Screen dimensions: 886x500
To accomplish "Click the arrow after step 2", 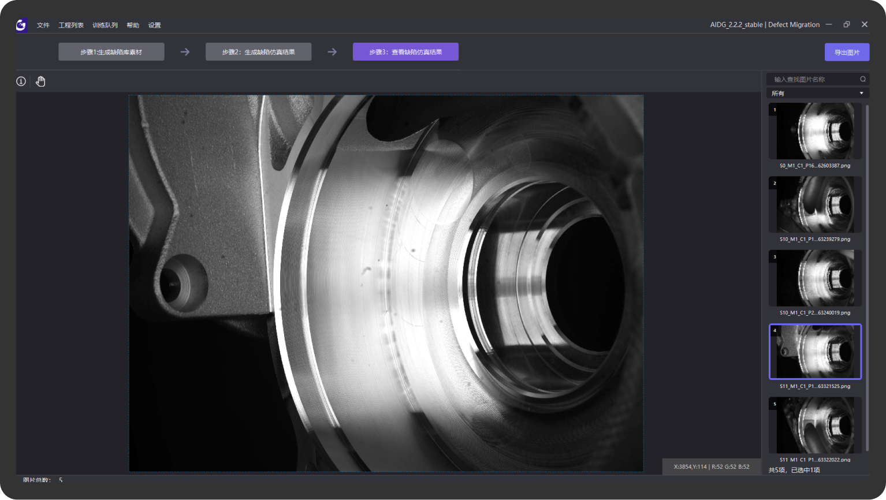I will click(x=332, y=52).
